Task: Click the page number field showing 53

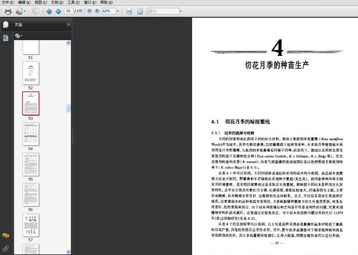Action: point(69,11)
